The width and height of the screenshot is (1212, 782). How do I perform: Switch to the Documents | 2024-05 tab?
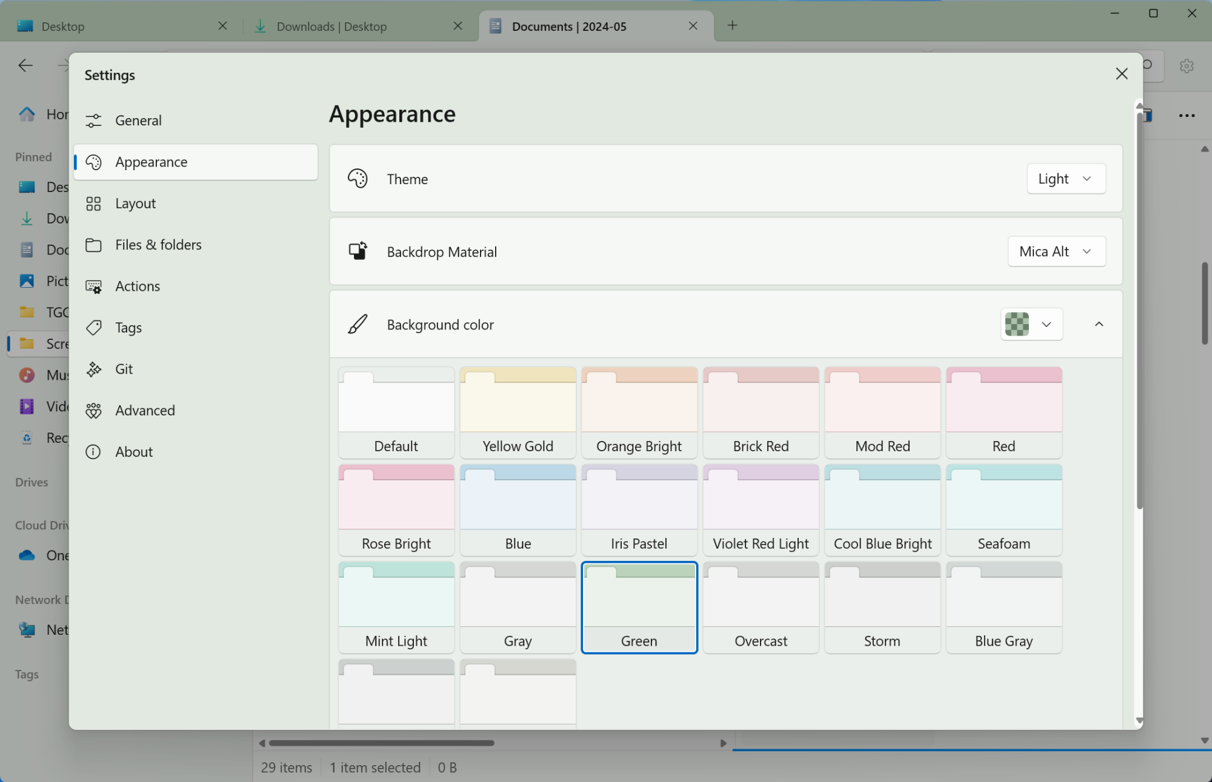point(596,26)
